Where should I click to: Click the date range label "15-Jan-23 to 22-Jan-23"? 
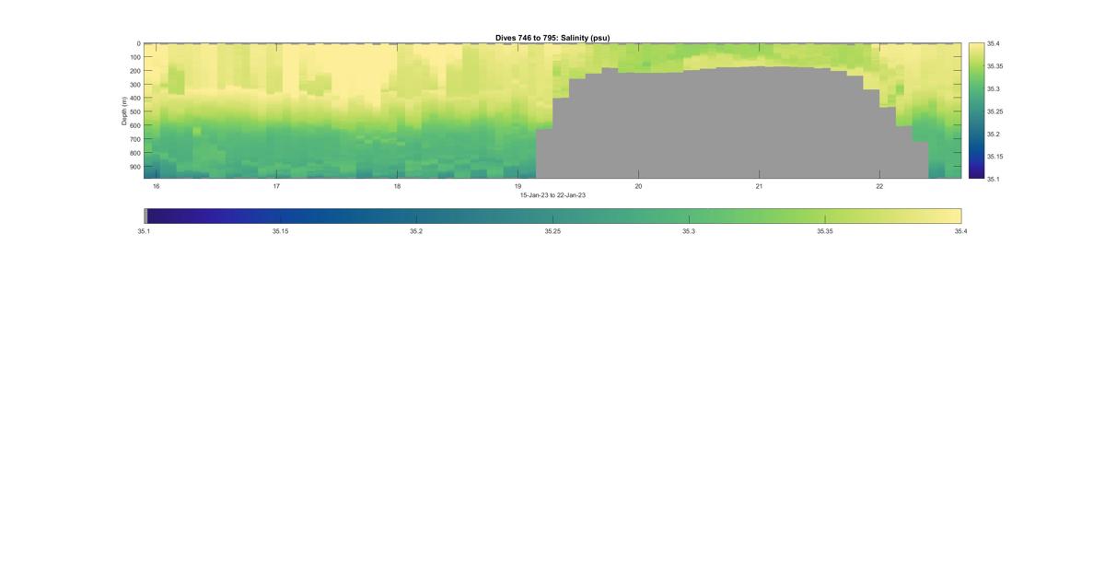pos(552,195)
